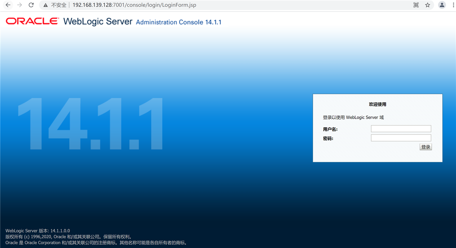Focus the address bar URL
Screen dimensions: 456x248
pyautogui.click(x=134, y=5)
